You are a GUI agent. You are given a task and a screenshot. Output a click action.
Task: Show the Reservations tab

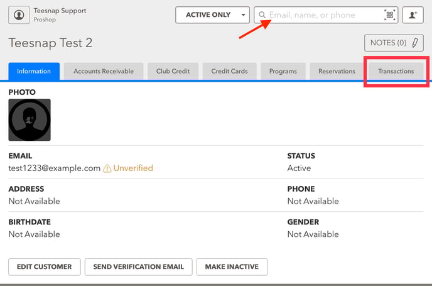coord(337,71)
